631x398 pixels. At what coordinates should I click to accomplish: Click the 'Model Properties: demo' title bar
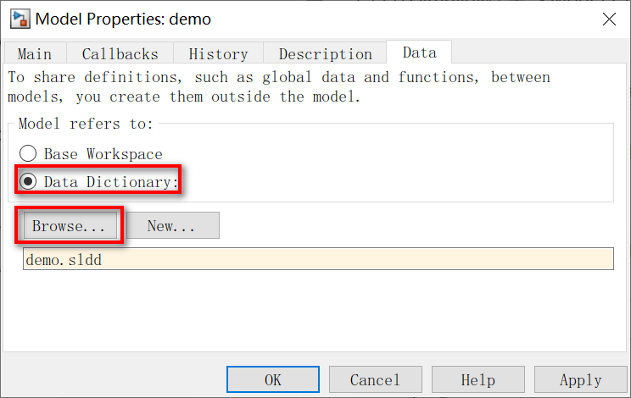coord(123,19)
